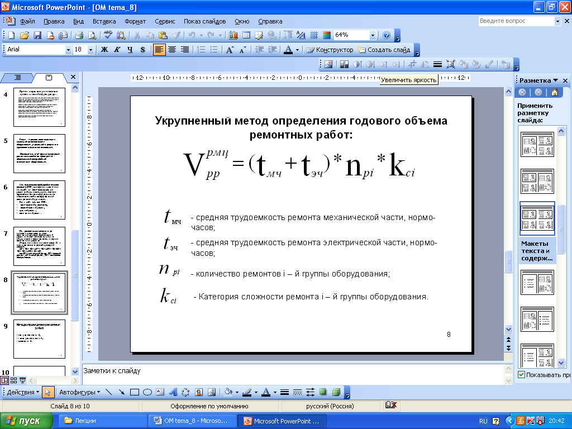The image size is (572, 429).
Task: Reset picture icon
Action: (x=506, y=65)
